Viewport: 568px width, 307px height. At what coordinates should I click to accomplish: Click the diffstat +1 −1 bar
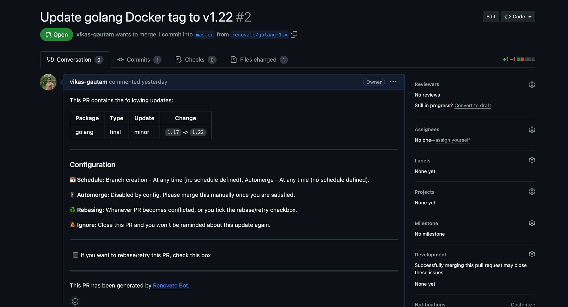click(519, 59)
